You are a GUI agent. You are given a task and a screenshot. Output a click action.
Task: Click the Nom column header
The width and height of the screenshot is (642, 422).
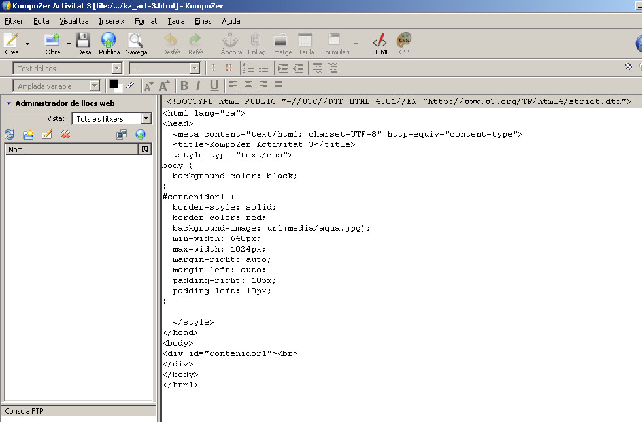coord(72,150)
